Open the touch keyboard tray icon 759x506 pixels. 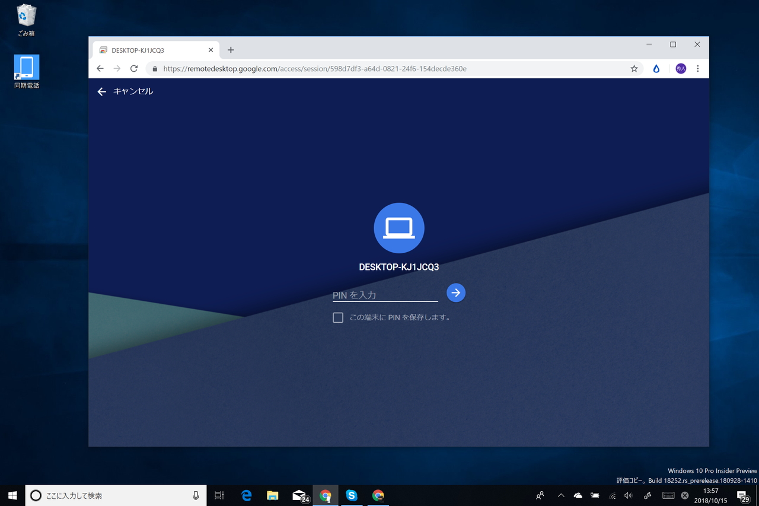668,495
